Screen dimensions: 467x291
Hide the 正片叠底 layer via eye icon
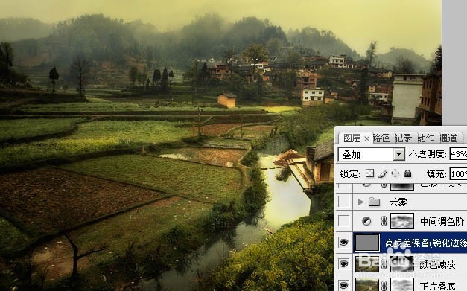tap(343, 285)
